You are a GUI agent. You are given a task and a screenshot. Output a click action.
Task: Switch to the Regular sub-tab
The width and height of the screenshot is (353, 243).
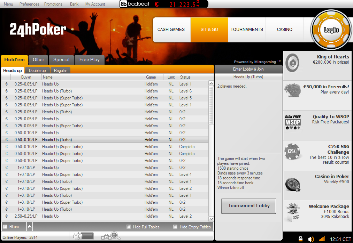pyautogui.click(x=60, y=71)
